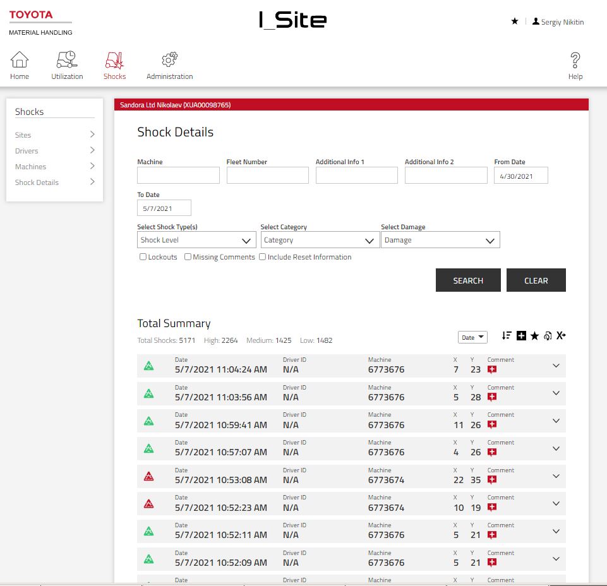Add comment for 11:03:56 AM shock
The height and width of the screenshot is (586, 607).
click(492, 397)
